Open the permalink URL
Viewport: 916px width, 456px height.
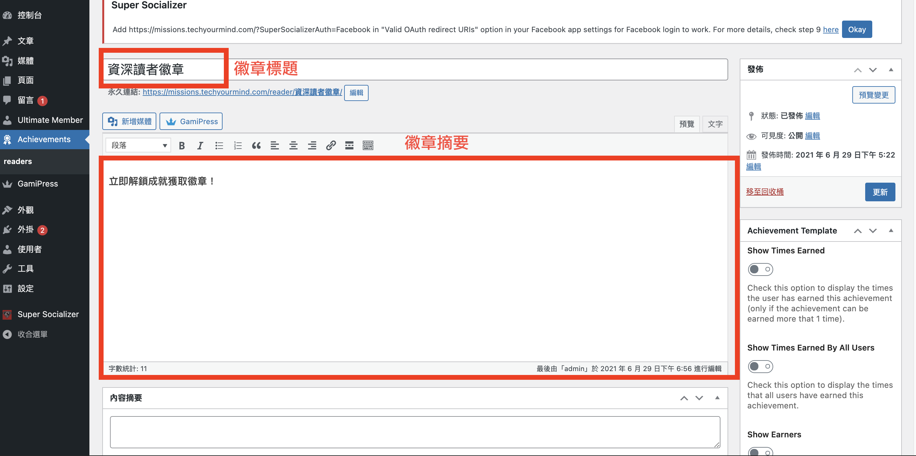[x=242, y=92]
